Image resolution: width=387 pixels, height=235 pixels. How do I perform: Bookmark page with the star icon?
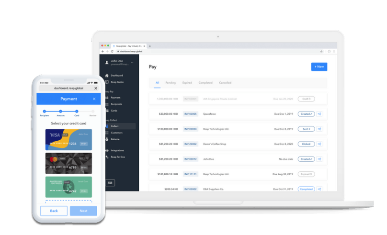coord(321,51)
